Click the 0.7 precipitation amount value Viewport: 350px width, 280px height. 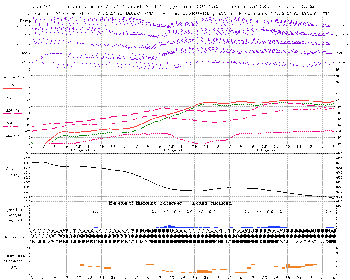click(x=177, y=212)
